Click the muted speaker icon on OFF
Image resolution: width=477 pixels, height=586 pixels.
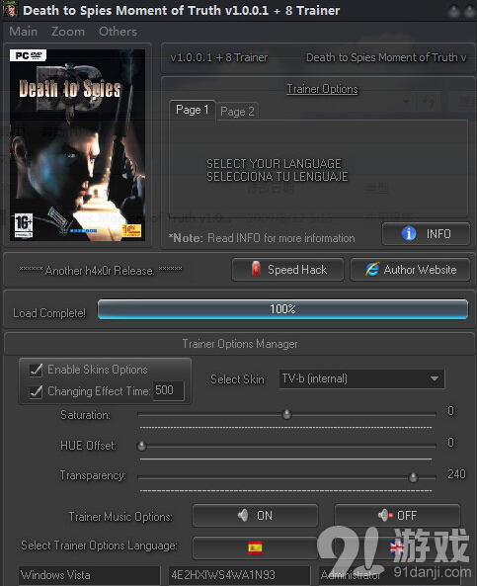pos(385,516)
